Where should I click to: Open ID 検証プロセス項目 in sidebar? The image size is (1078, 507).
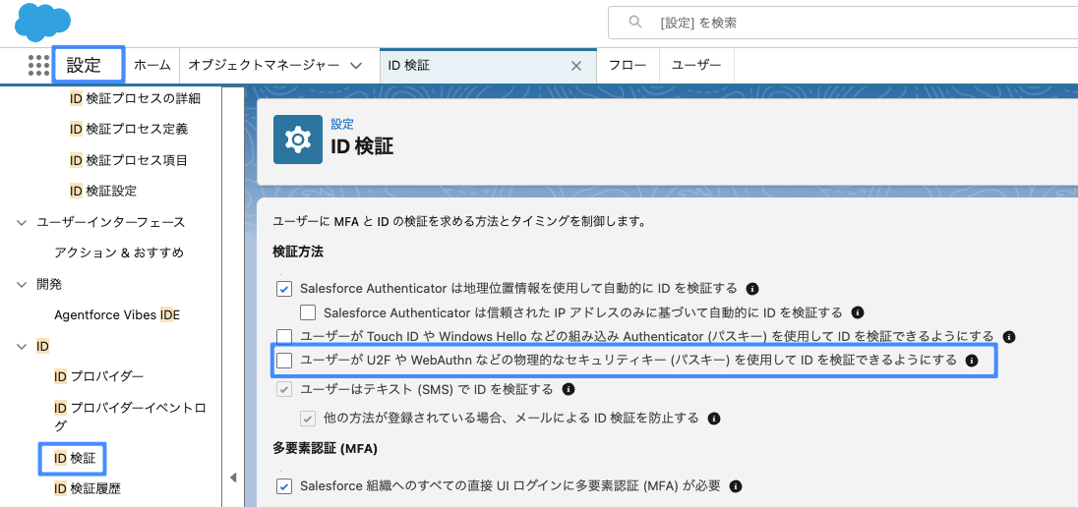(129, 160)
